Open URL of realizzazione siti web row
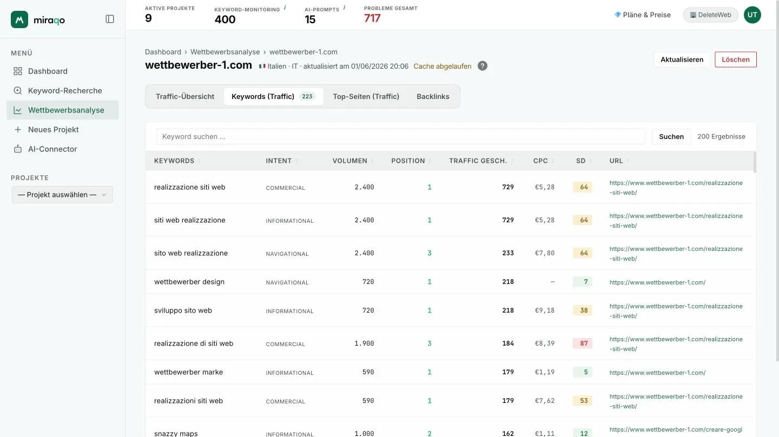The height and width of the screenshot is (437, 779). tap(676, 188)
